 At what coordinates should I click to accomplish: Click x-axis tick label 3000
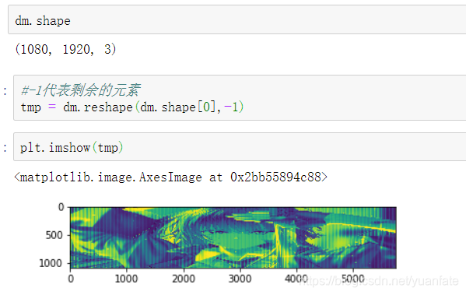click(240, 279)
